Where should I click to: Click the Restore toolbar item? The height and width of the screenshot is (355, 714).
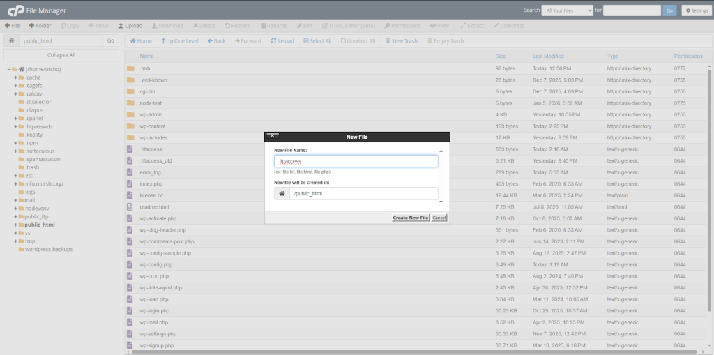click(x=237, y=26)
